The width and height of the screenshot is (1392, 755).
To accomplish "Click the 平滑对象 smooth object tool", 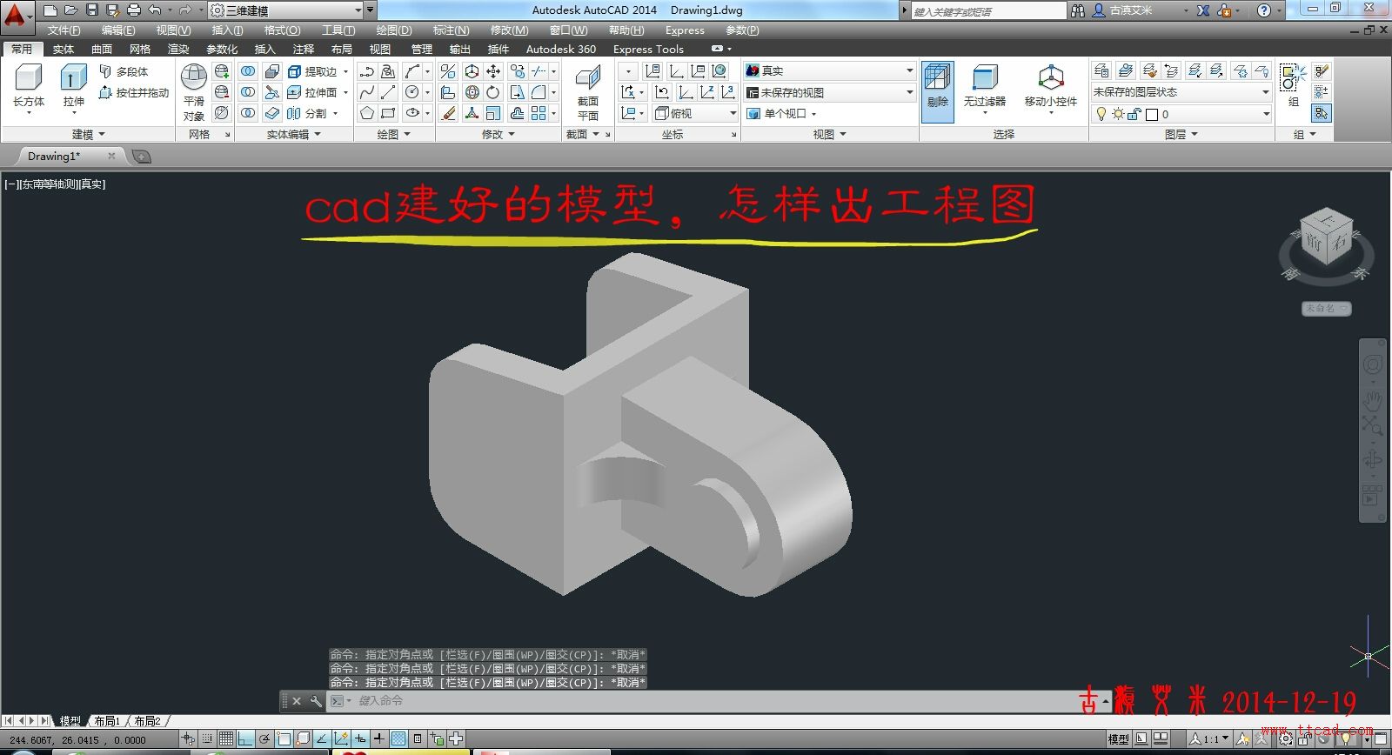I will (194, 91).
